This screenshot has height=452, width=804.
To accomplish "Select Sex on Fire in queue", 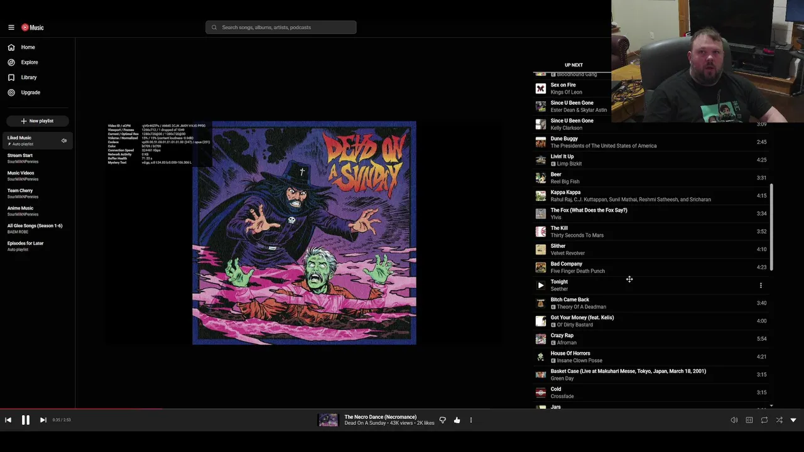I will pyautogui.click(x=651, y=89).
